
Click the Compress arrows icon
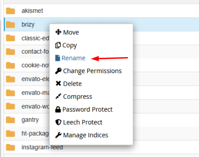click(x=58, y=96)
